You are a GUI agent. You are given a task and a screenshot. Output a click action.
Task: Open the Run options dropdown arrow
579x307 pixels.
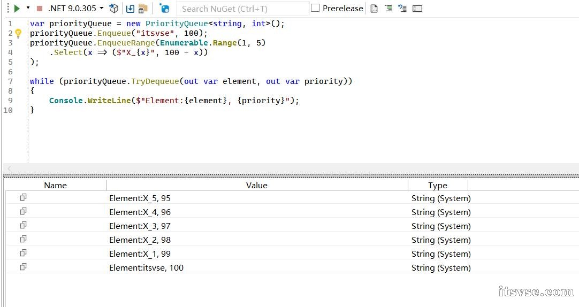pyautogui.click(x=28, y=9)
